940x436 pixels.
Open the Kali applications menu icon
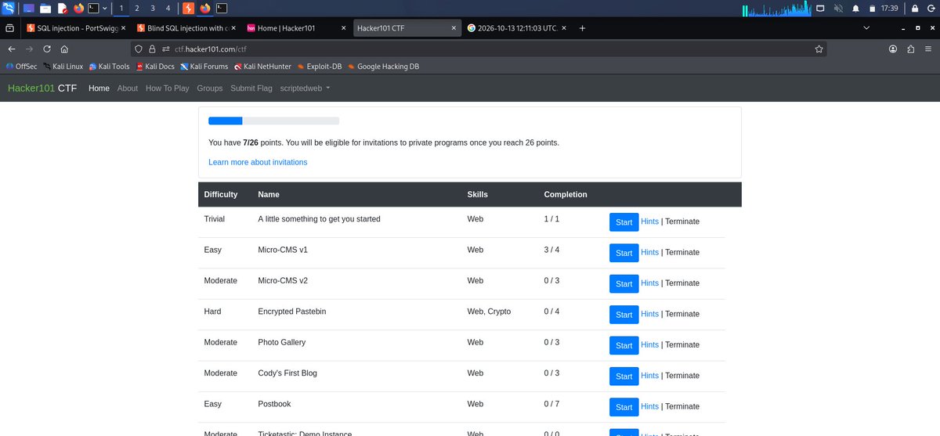click(x=8, y=8)
